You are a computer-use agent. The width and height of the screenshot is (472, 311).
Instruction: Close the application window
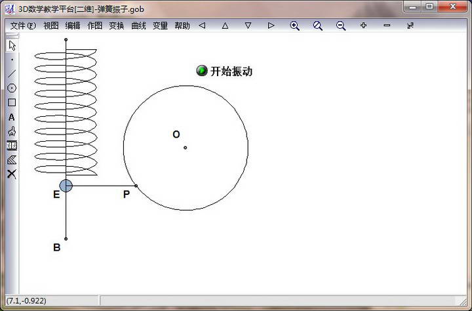tap(452, 7)
